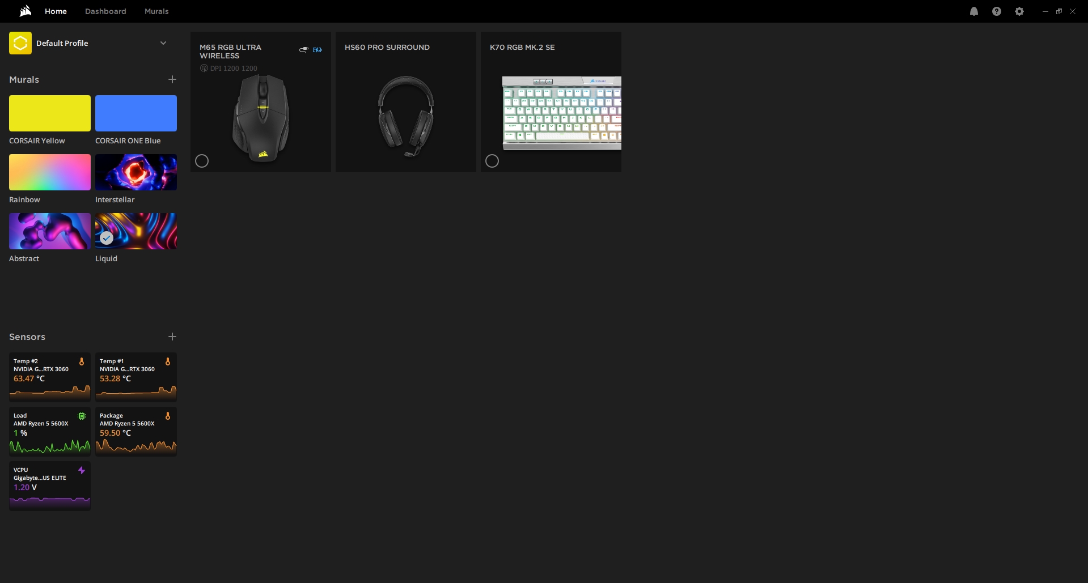The width and height of the screenshot is (1088, 583).
Task: Click thermometer icon on Temp #2 sensor
Action: tap(82, 361)
